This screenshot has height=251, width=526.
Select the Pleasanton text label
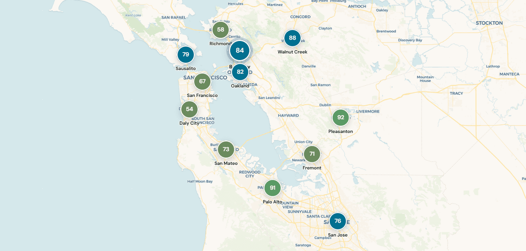[x=340, y=131]
